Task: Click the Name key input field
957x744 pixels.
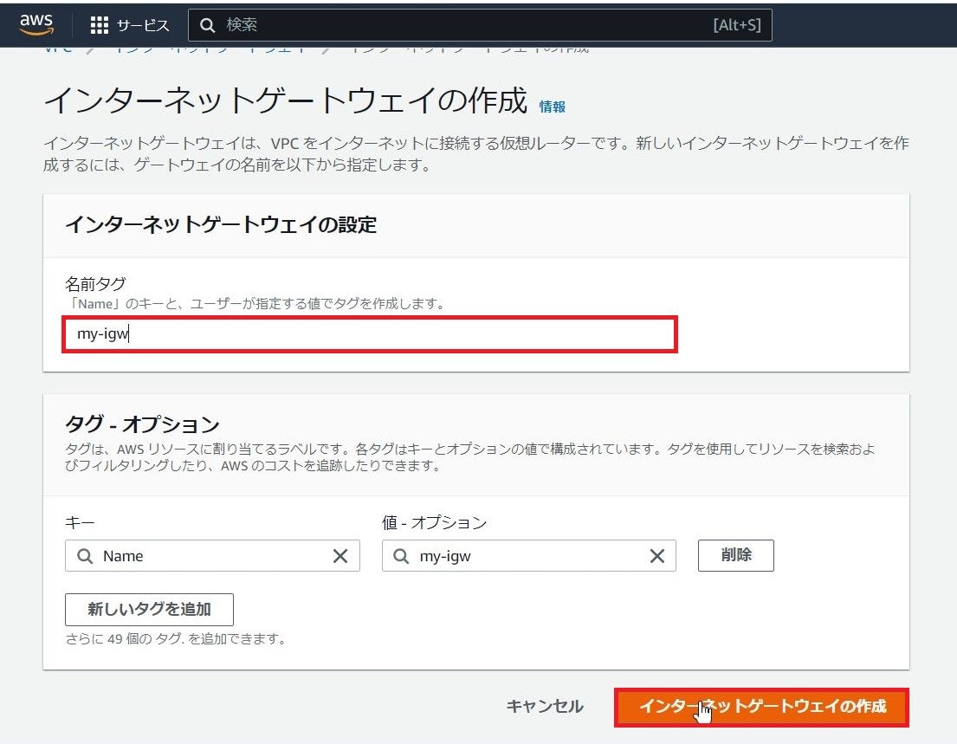Action: click(212, 555)
